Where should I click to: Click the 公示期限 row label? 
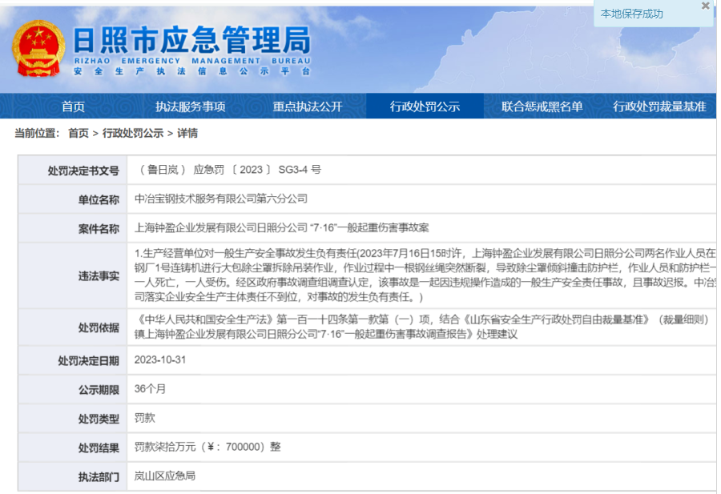[x=99, y=390]
